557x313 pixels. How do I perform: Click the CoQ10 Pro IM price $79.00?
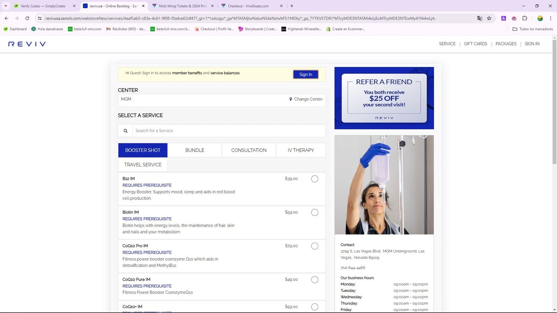(x=291, y=246)
